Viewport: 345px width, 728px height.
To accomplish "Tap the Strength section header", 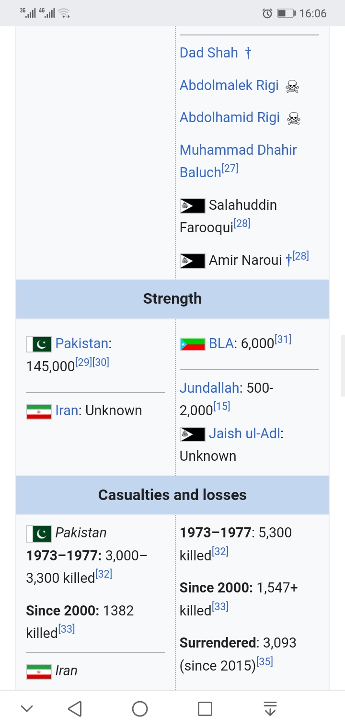I will [172, 299].
